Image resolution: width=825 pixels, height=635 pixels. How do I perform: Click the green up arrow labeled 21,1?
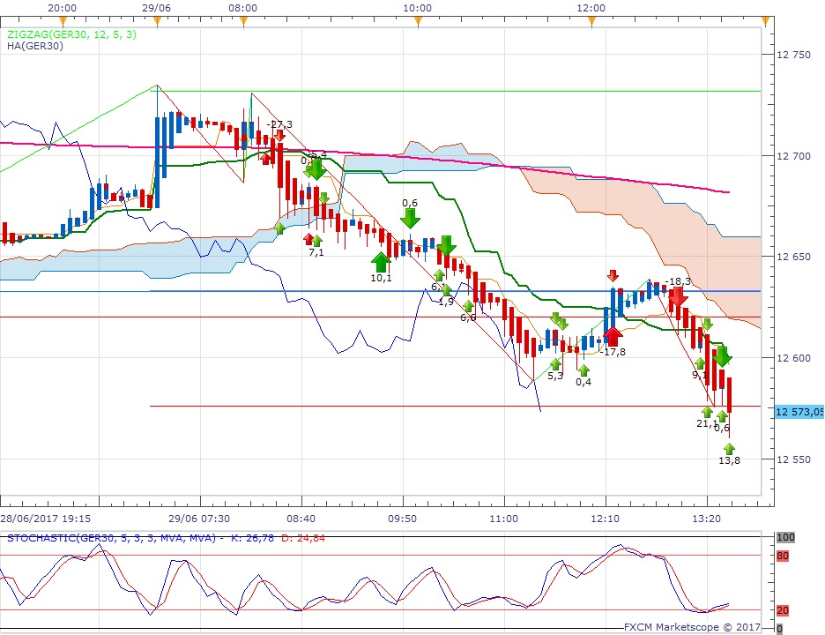tap(707, 412)
